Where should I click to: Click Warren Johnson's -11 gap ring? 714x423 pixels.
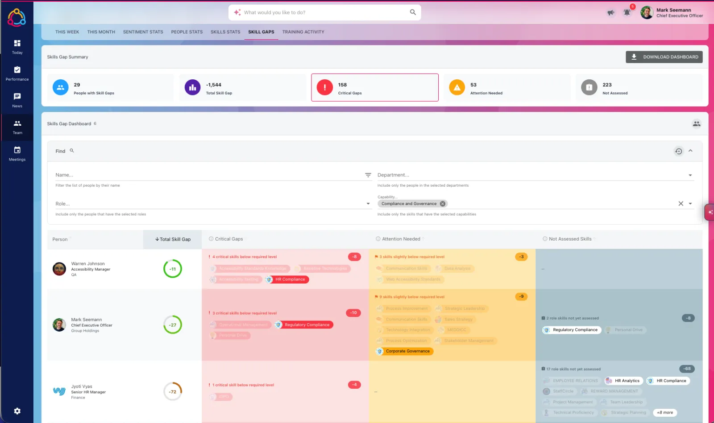coord(173,269)
